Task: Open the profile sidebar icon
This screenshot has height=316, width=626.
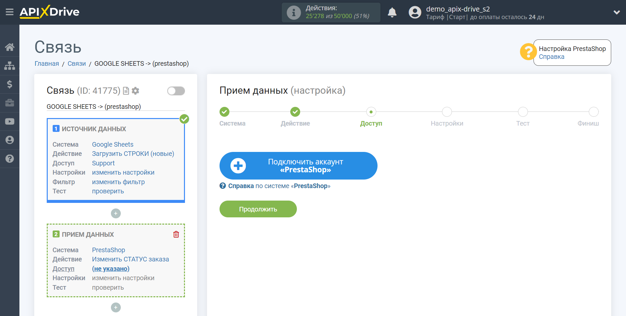Action: point(10,140)
